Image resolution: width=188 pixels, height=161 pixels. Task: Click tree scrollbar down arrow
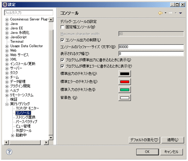point(51,138)
